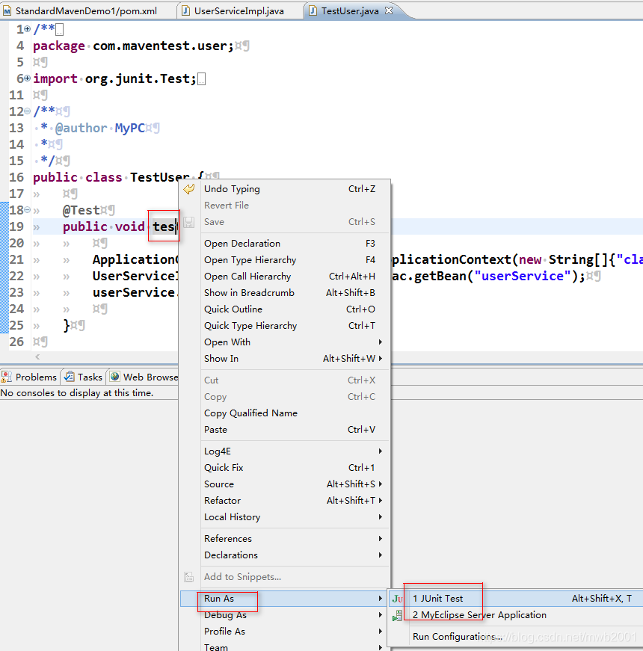Click the Java file icon on TestUser.java tab

pos(313,10)
